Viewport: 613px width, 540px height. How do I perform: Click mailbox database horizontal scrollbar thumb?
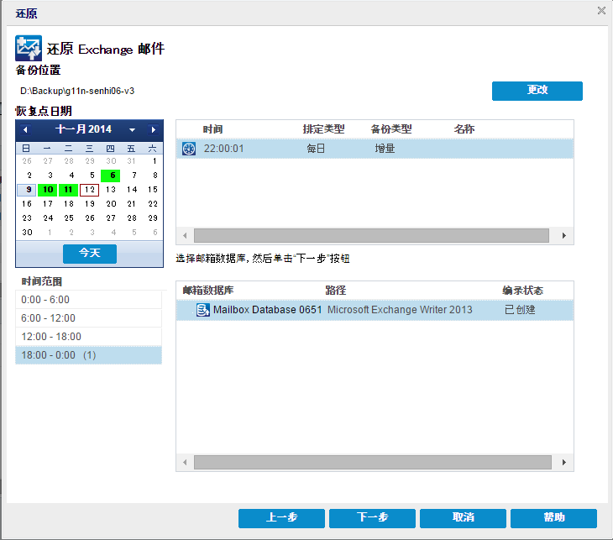click(x=373, y=463)
